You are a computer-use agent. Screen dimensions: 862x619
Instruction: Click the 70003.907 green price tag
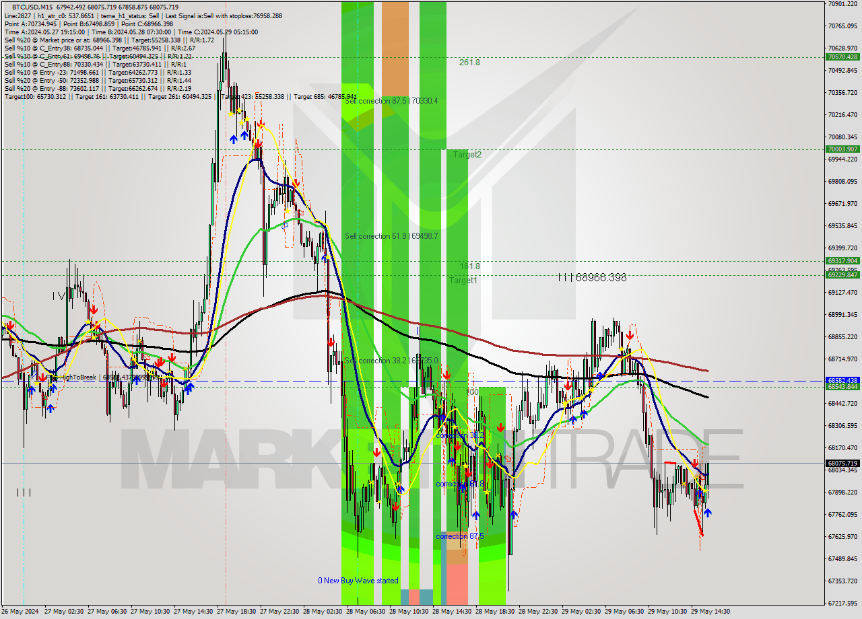point(842,149)
